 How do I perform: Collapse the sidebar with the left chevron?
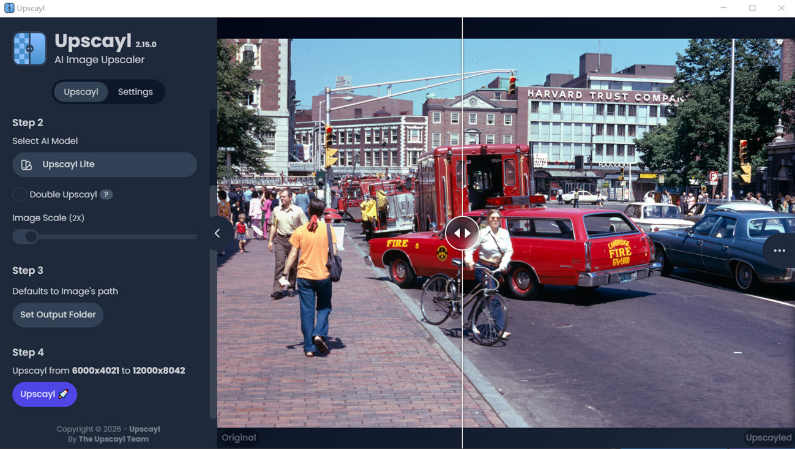click(217, 233)
